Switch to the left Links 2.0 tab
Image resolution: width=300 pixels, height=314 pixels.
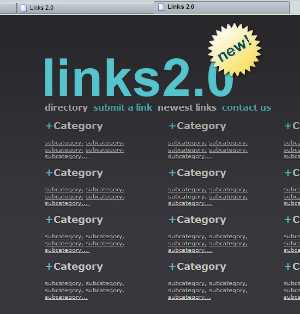tap(86, 8)
